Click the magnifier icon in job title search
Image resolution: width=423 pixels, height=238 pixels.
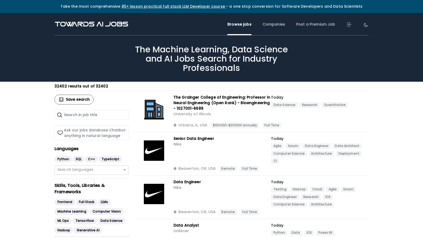[x=60, y=115]
